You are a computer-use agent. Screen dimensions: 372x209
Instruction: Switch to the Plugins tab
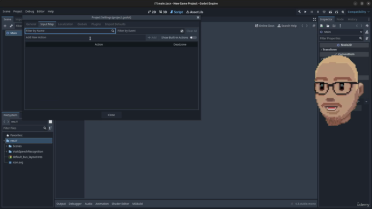pos(96,24)
